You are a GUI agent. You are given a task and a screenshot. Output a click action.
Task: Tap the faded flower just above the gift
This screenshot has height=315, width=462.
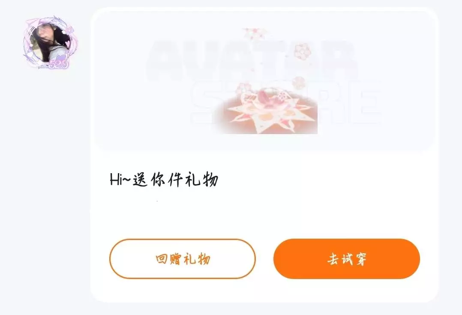299,83
